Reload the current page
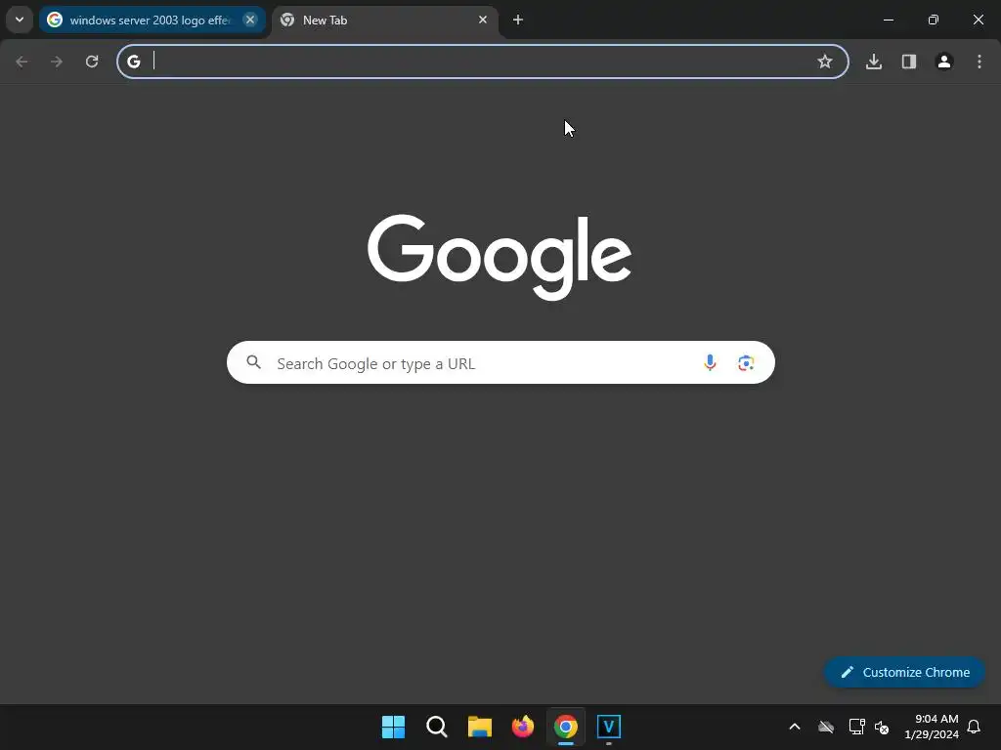This screenshot has width=1001, height=750. click(92, 62)
